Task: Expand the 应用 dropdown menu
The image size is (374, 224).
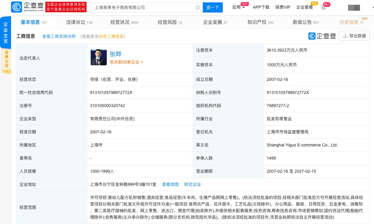Action: (x=239, y=7)
